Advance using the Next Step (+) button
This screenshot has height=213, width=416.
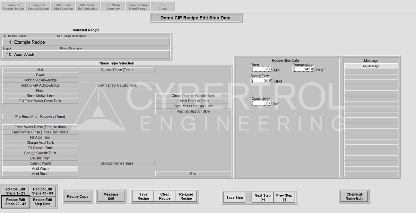click(x=262, y=197)
